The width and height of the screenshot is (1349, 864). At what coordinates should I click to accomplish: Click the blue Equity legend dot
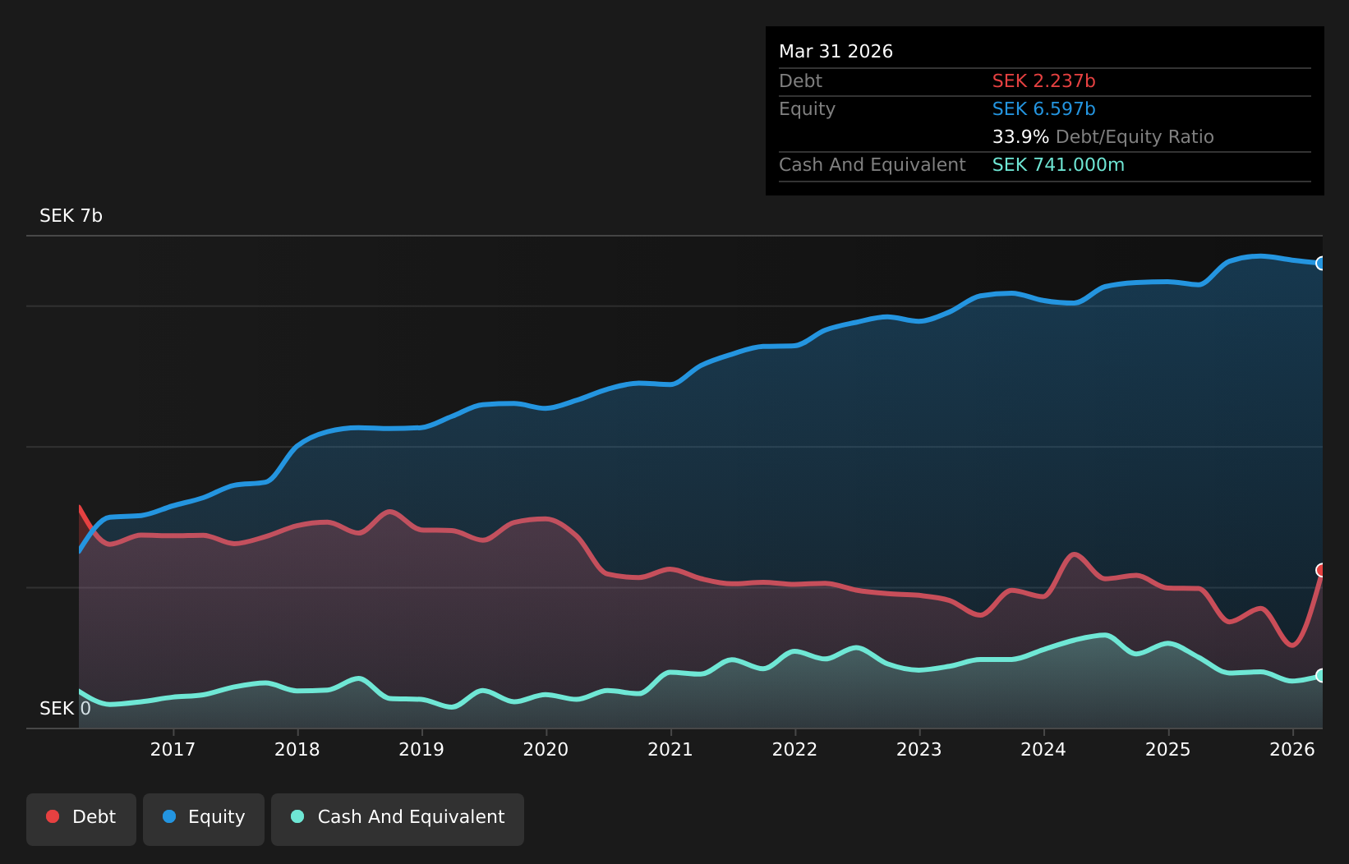[169, 816]
